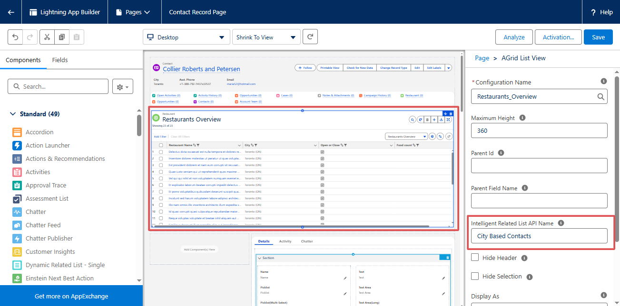Switch to the Fields tab
Viewport: 620px width, 306px height.
point(60,60)
